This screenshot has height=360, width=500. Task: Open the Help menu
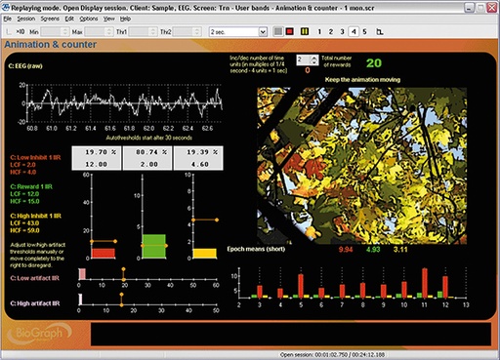pos(125,19)
